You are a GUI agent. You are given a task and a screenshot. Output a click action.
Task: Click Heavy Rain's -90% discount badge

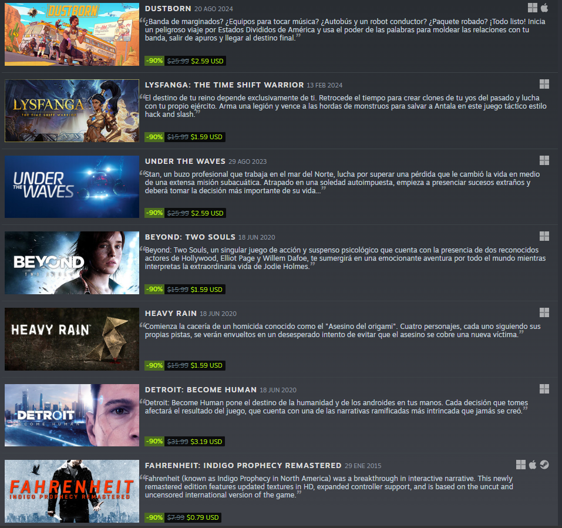click(154, 365)
